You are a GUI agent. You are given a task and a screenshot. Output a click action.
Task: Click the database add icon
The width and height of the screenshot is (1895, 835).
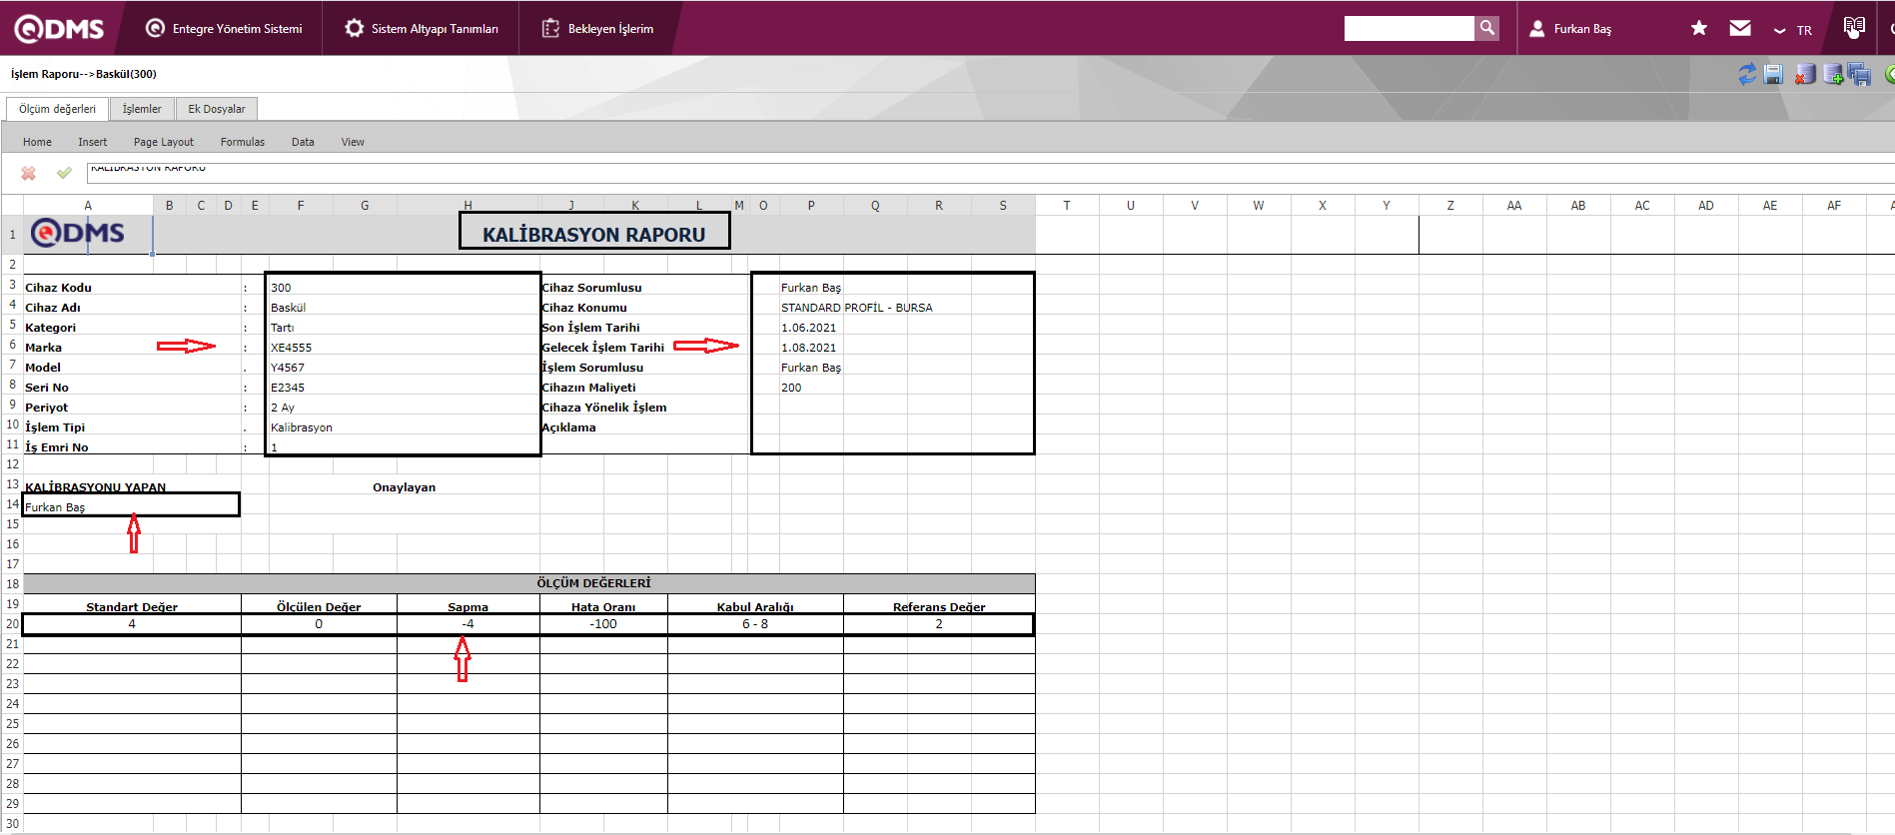(x=1833, y=74)
